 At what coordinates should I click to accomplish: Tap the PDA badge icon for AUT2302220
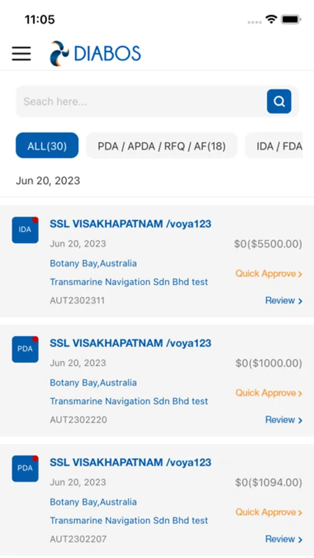[x=25, y=349]
